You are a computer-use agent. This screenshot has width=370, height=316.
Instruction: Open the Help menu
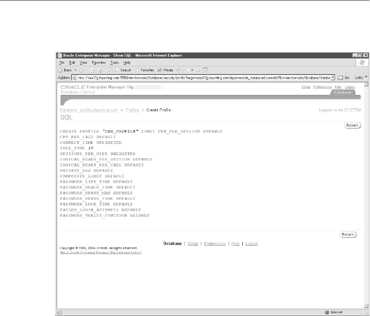coord(127,63)
